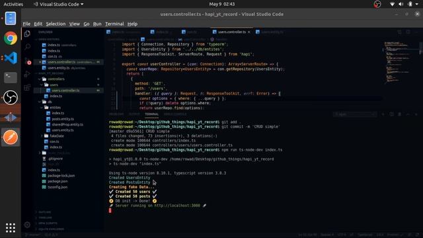Image resolution: width=423 pixels, height=238 pixels.
Task: Open tsconfig.json in explorer tree
Action: [58, 187]
